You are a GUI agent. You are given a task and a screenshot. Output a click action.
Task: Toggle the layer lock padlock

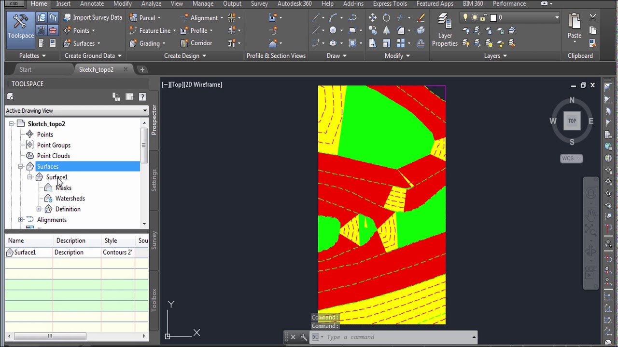click(x=484, y=18)
